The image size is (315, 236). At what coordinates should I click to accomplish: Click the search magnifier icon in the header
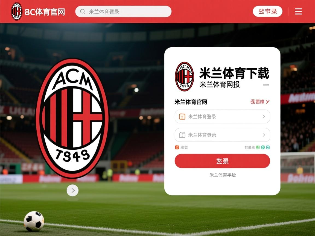click(x=83, y=11)
